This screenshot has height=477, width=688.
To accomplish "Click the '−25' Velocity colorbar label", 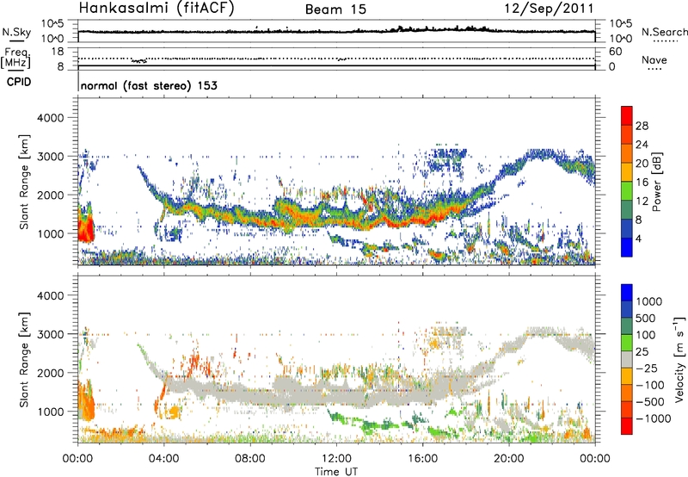I will pyautogui.click(x=647, y=369).
